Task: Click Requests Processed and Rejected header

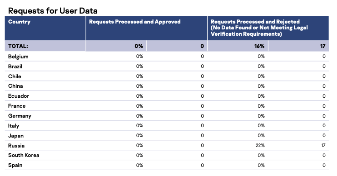Action: (x=259, y=28)
